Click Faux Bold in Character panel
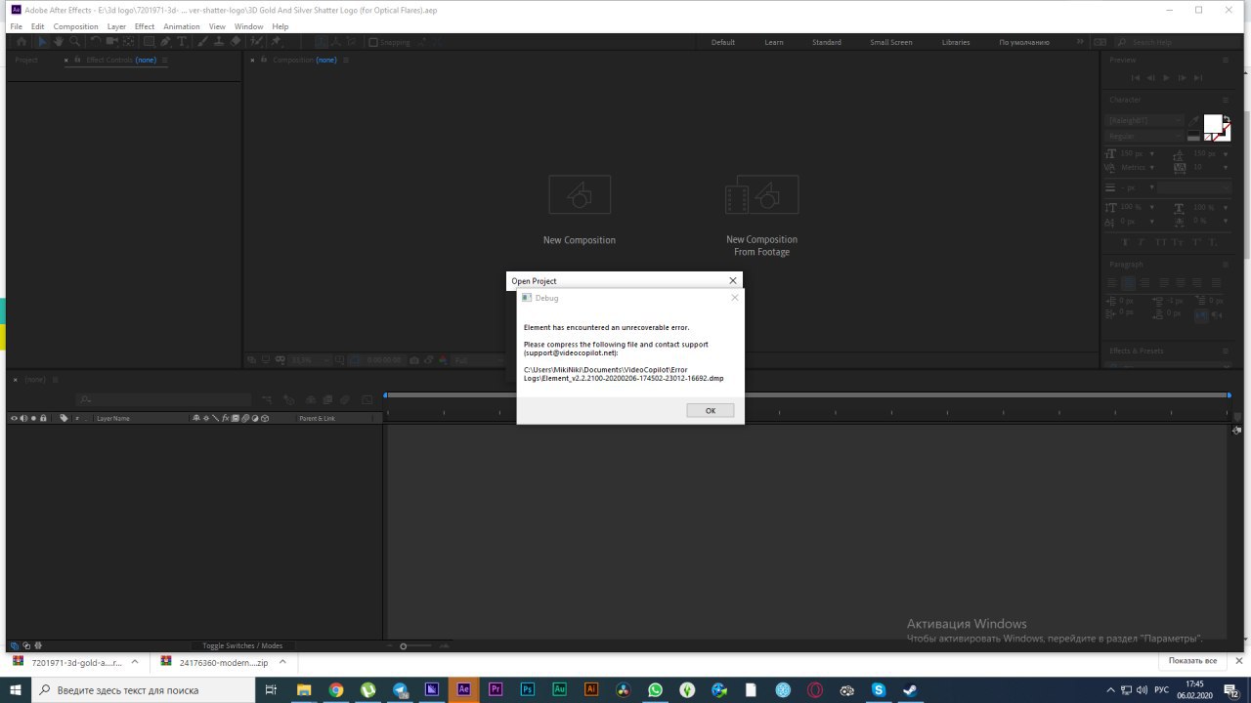1251x703 pixels. [1125, 242]
